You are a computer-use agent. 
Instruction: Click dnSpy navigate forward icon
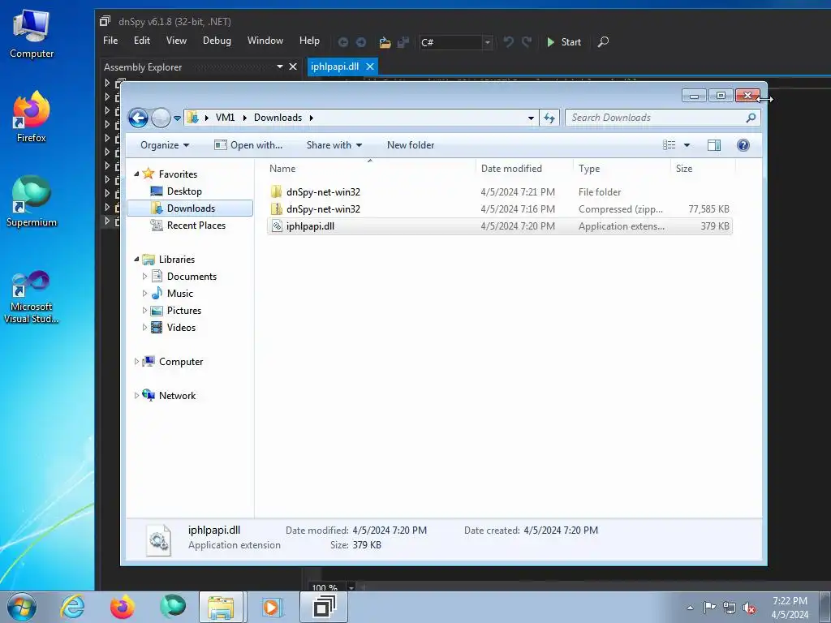click(361, 42)
